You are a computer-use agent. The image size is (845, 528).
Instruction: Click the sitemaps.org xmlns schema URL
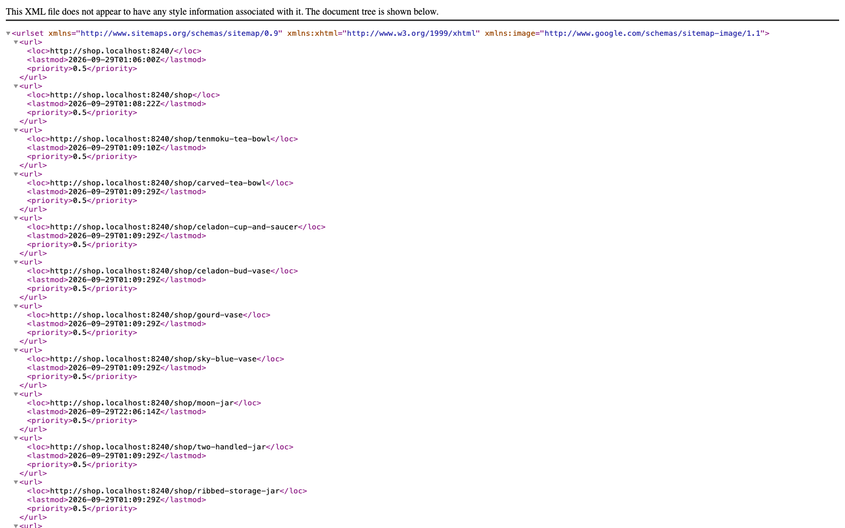click(x=180, y=33)
